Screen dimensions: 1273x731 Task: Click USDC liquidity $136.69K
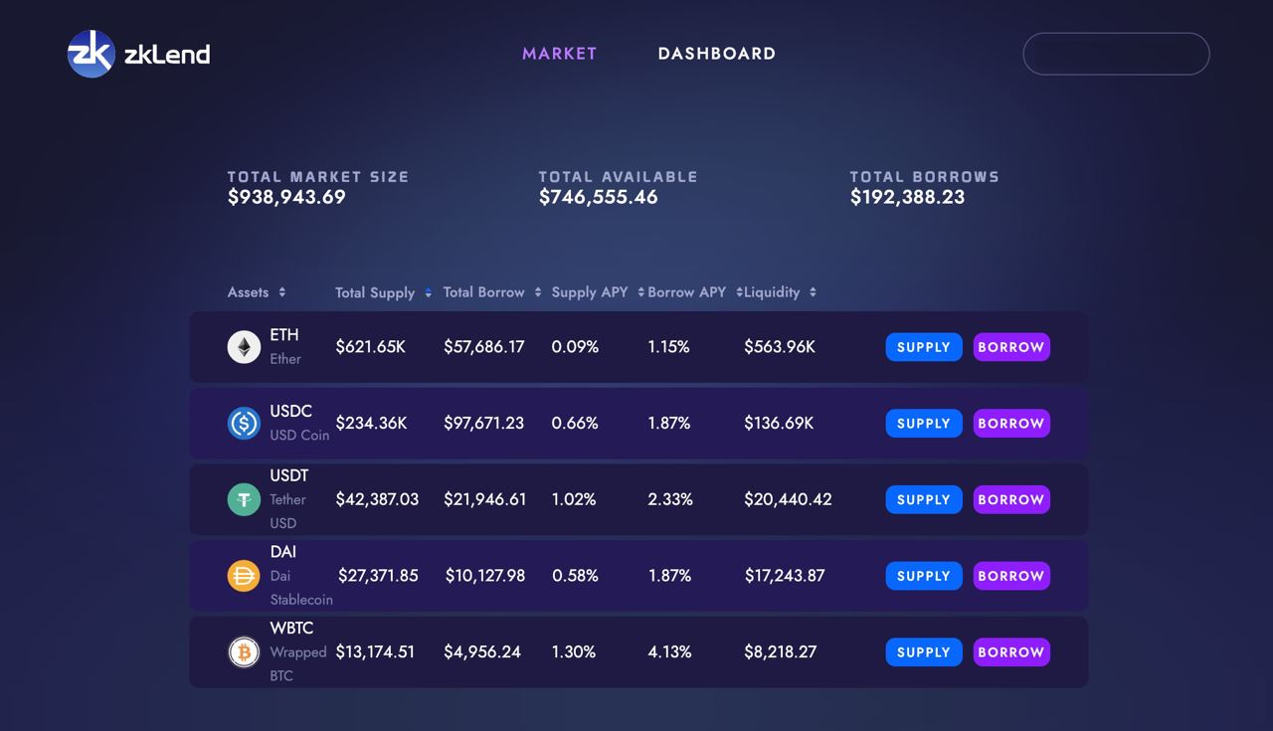[779, 423]
